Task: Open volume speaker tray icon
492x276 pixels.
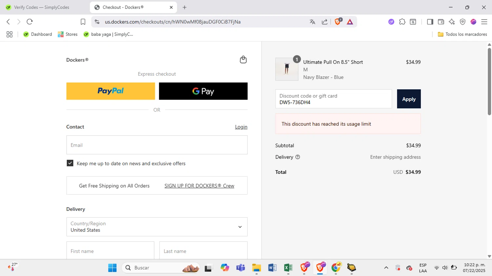Action: pos(445,268)
